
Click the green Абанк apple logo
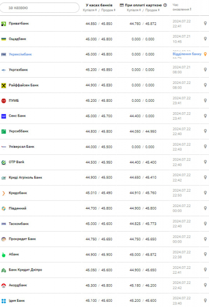pos(4,255)
